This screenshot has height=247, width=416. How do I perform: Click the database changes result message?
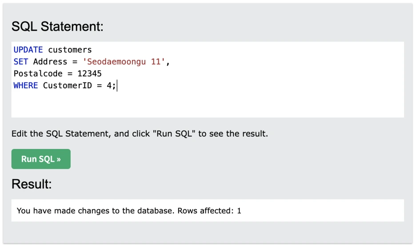(x=95, y=211)
